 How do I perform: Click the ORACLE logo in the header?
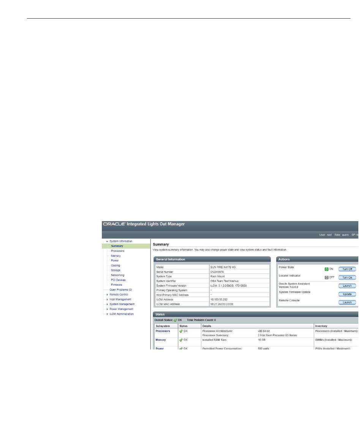coord(114,224)
